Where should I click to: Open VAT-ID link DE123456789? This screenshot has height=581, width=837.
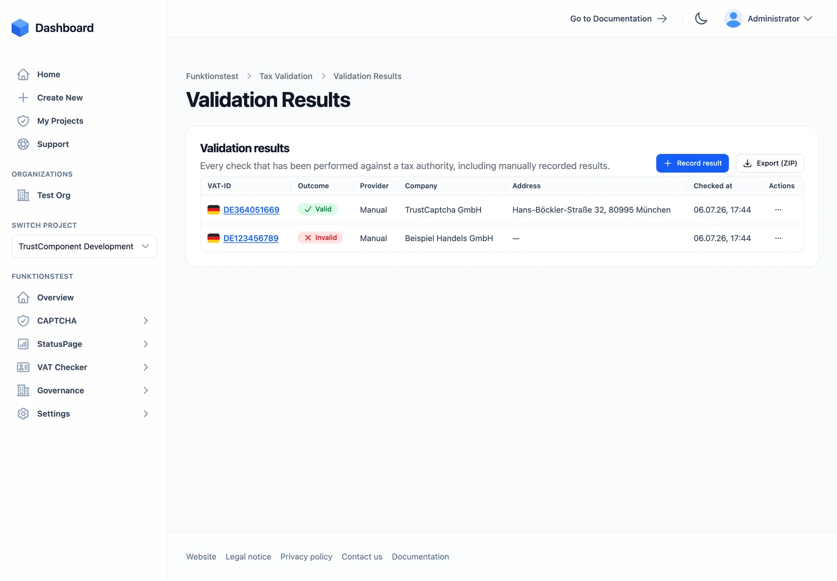[x=251, y=238]
